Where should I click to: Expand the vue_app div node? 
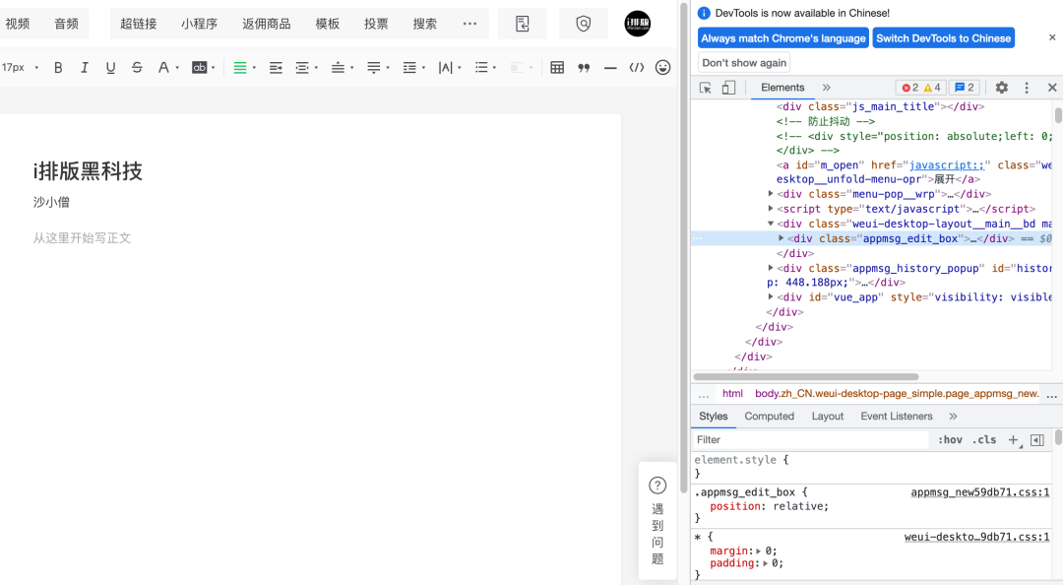770,297
